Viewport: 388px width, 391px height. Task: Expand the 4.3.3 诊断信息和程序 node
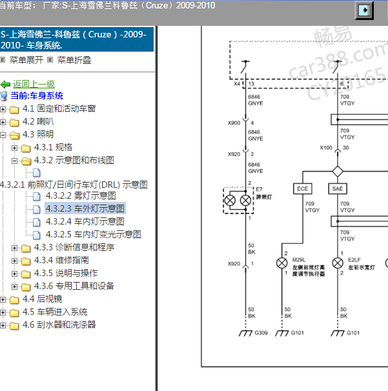click(x=14, y=248)
